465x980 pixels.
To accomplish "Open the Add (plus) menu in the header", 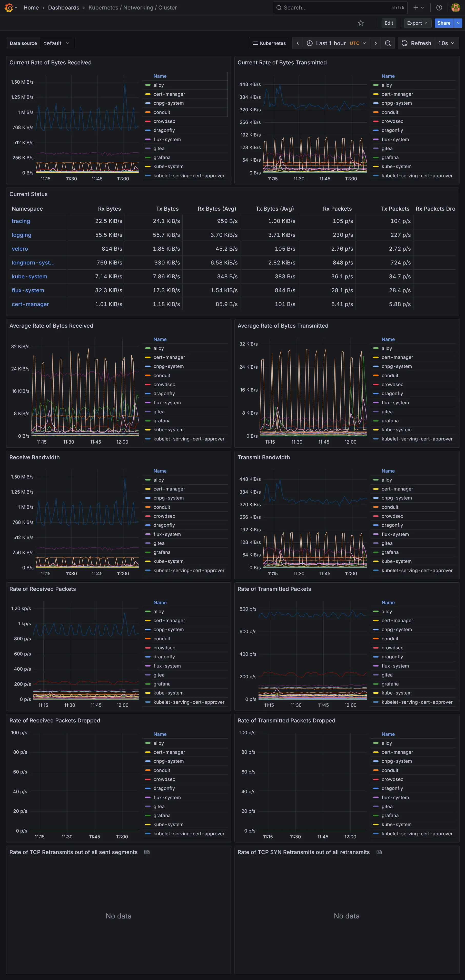I will pyautogui.click(x=415, y=8).
